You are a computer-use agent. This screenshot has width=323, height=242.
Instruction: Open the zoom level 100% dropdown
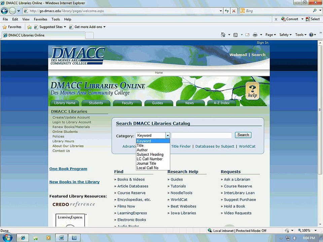(x=315, y=231)
